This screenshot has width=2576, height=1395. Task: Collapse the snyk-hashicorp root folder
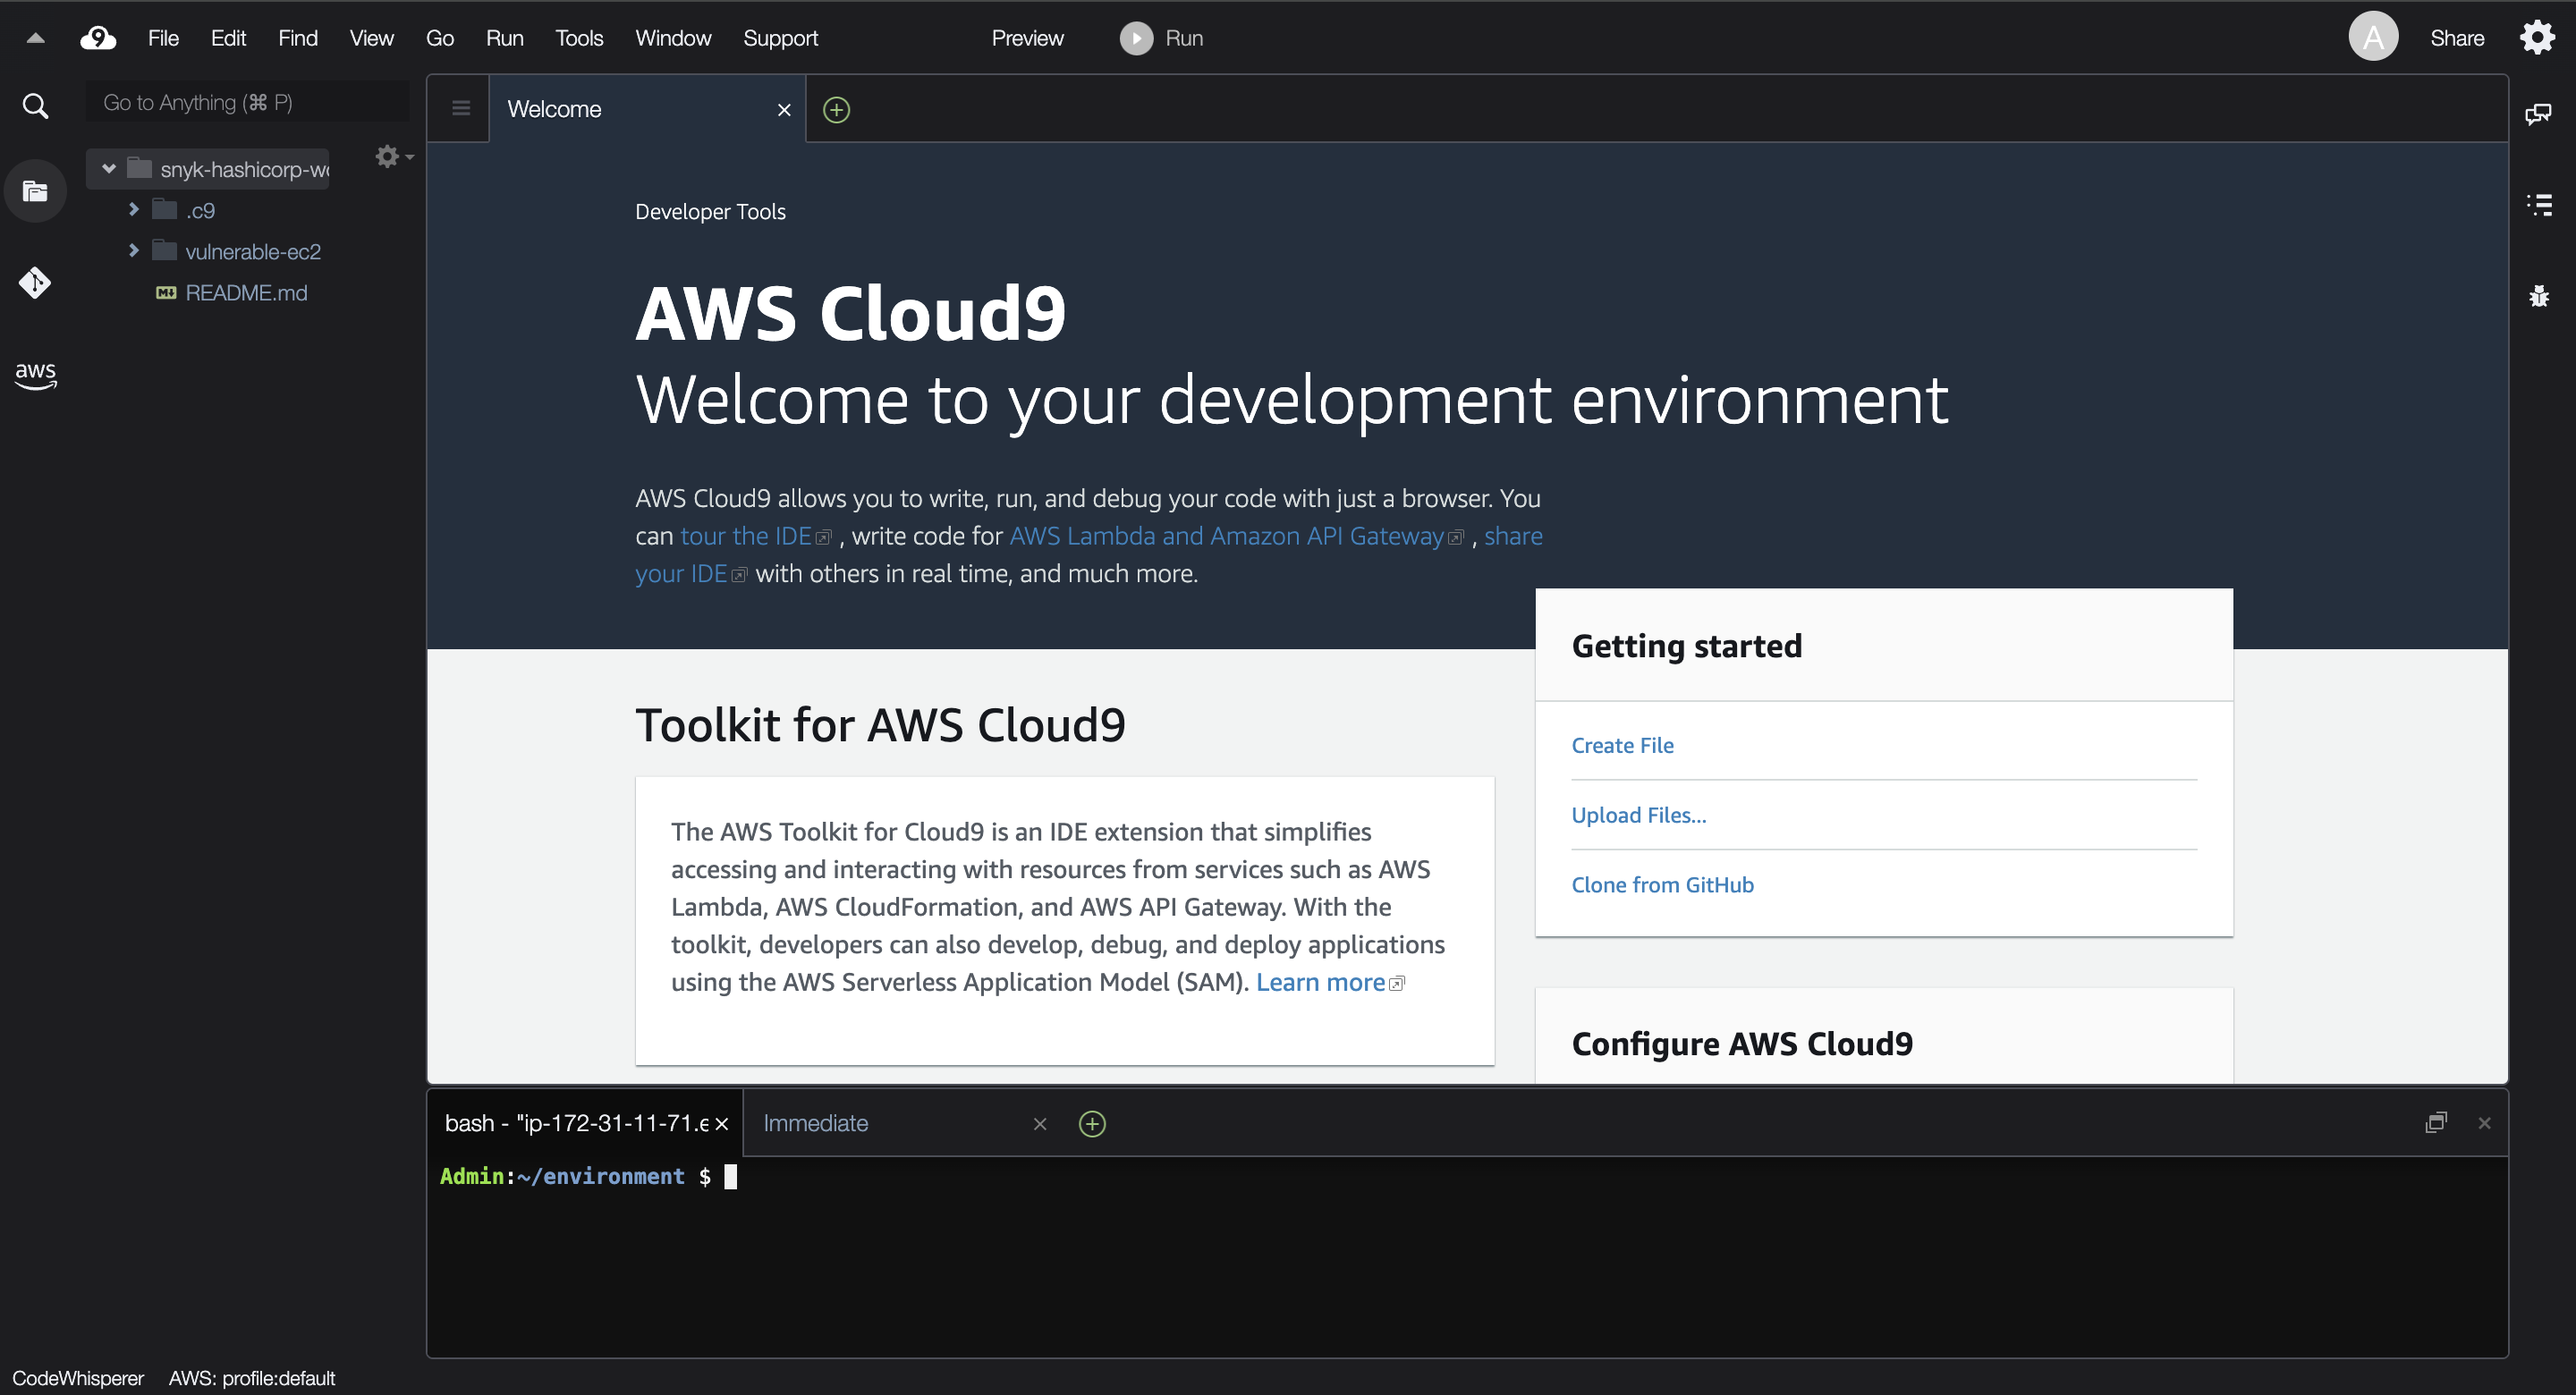pyautogui.click(x=109, y=168)
